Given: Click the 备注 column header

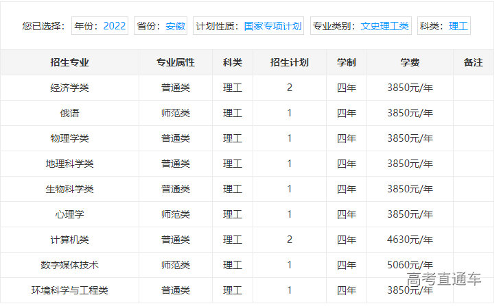Looking at the screenshot, I should (473, 62).
